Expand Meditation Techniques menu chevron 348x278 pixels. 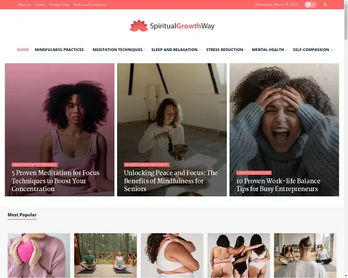coord(145,50)
